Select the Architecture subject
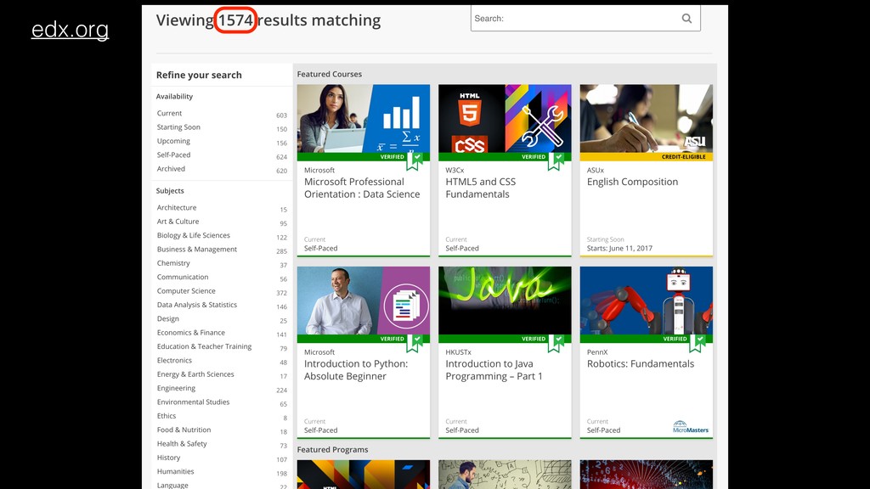870x489 pixels. click(177, 207)
